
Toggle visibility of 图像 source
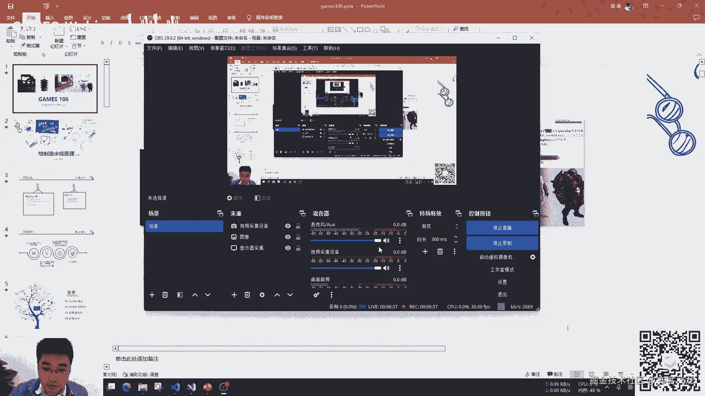288,237
